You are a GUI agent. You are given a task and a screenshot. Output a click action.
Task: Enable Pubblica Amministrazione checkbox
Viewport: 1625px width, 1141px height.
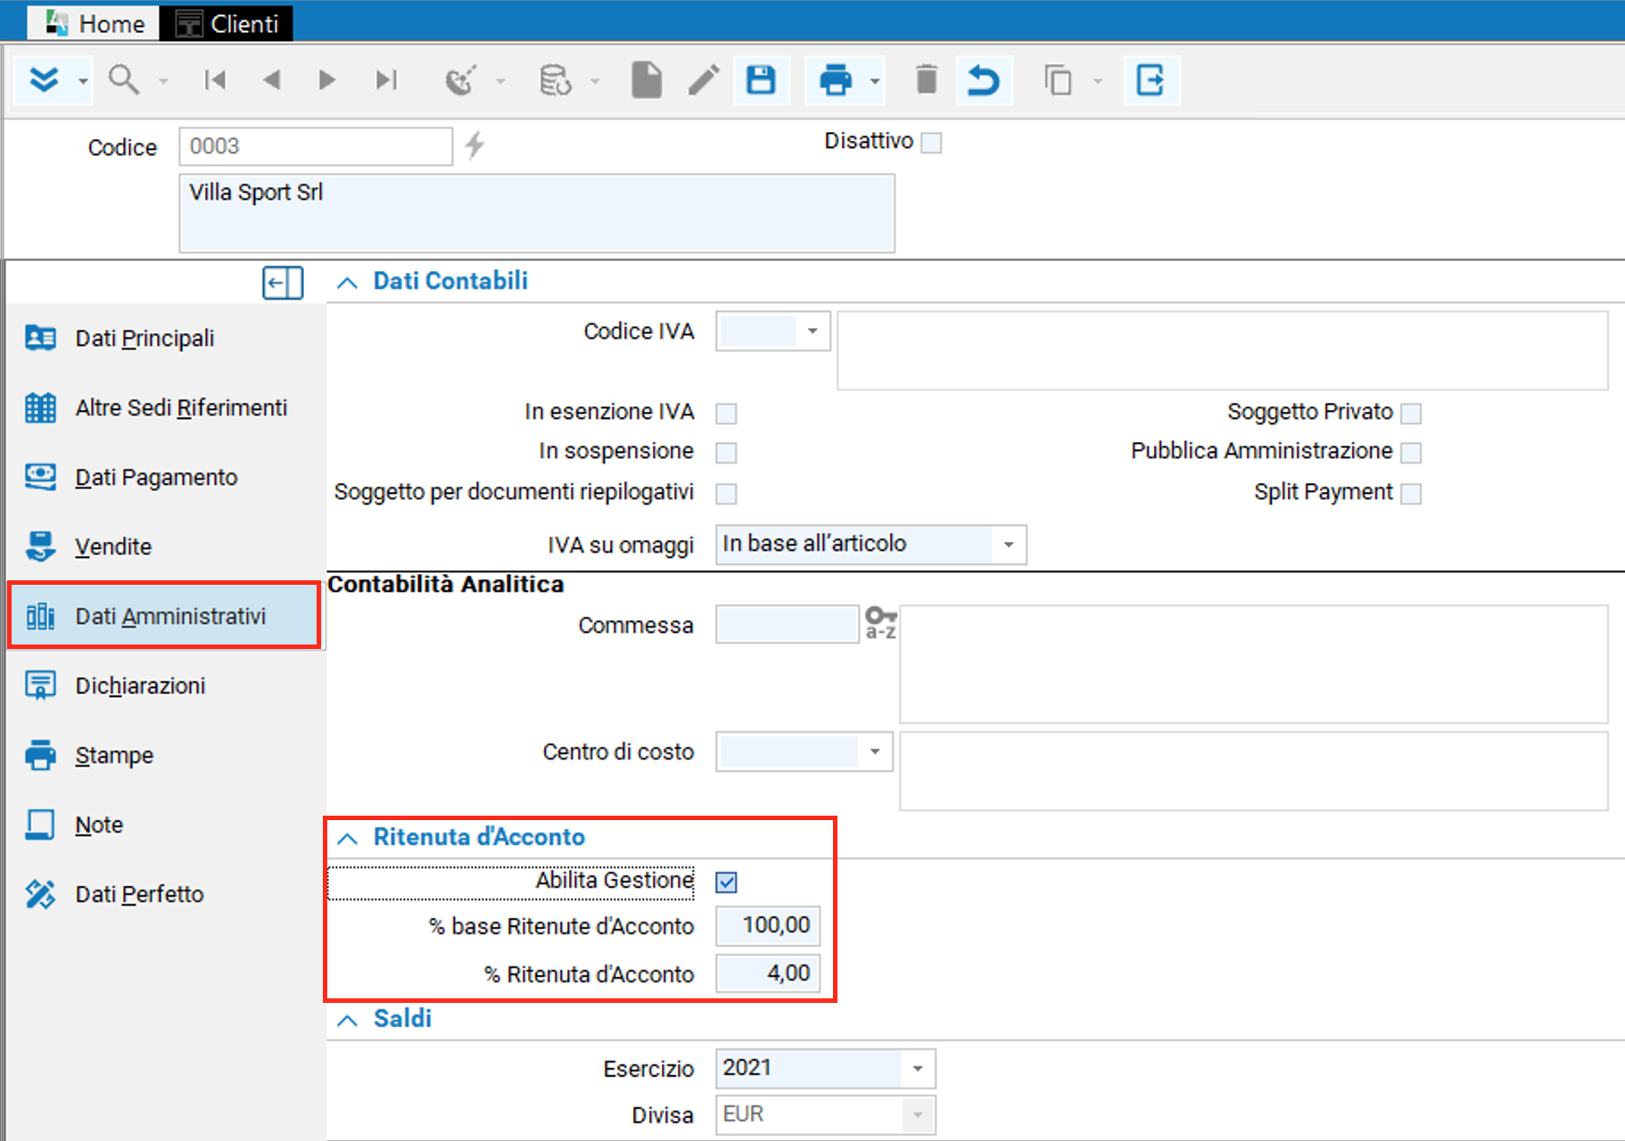pos(1411,453)
